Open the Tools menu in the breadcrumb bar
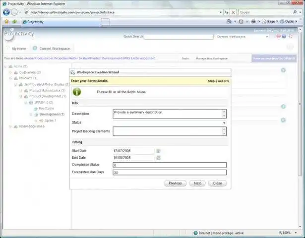Screen dimensions: 305x238 pyautogui.click(x=185, y=59)
